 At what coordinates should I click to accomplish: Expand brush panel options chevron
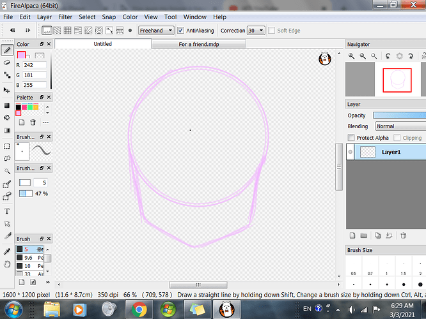click(x=48, y=282)
